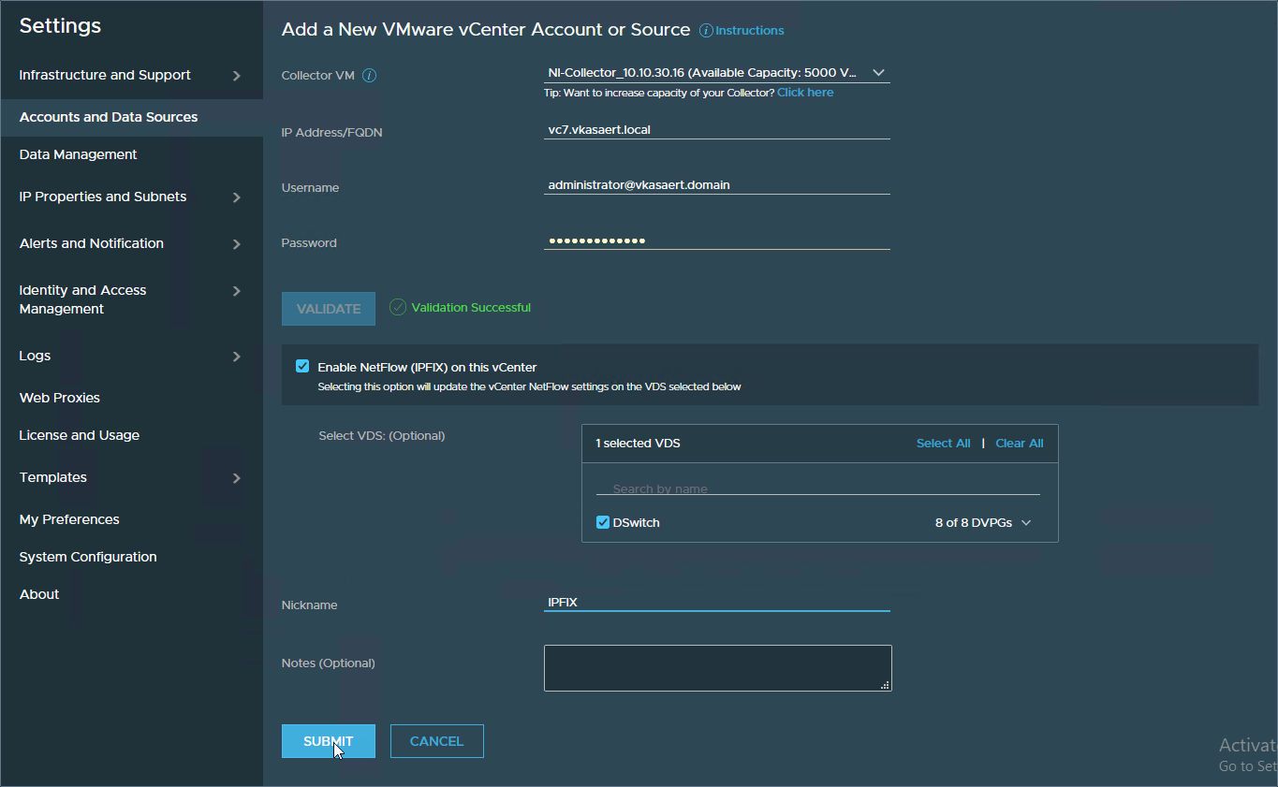Click the Instructions info icon in header
The width and height of the screenshot is (1278, 787).
coord(706,31)
